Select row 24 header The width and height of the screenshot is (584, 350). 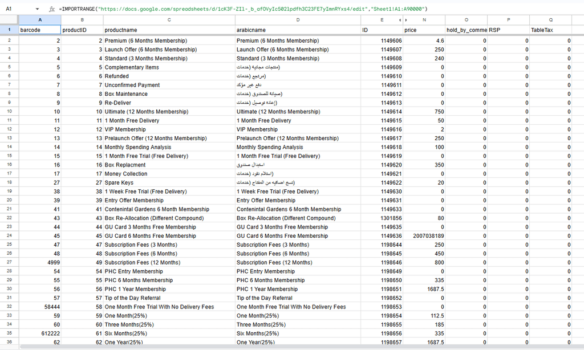(9, 236)
